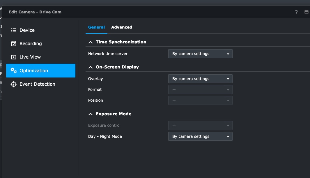Select Event Detection in the sidebar

click(x=37, y=84)
